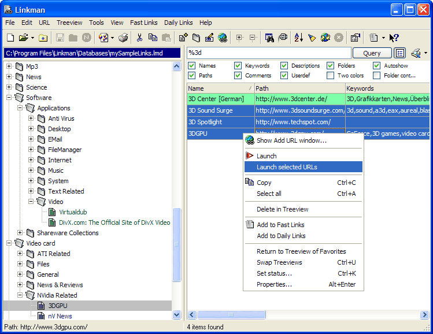The height and width of the screenshot is (334, 433).
Task: Collapse the Video folder
Action: (31, 202)
